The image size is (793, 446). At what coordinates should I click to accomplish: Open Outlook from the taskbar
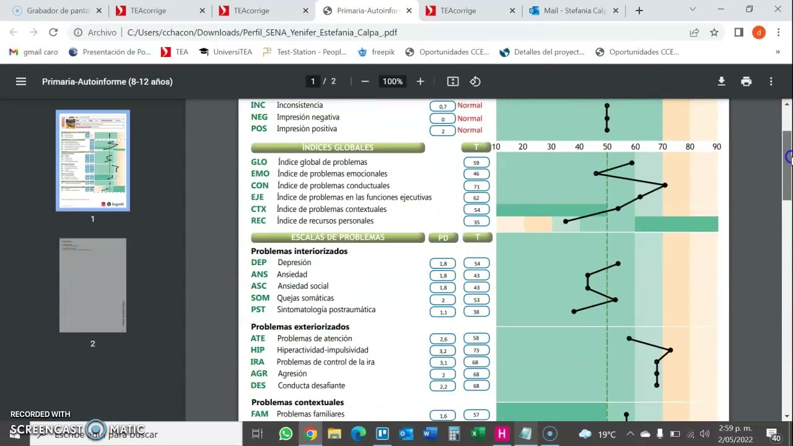[x=406, y=434]
